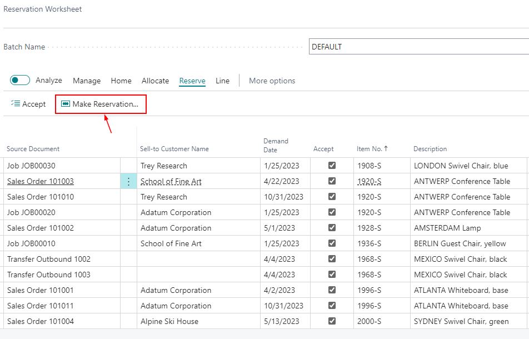Viewport: 529px width, 339px height.
Task: Click the 4/22/2023 demand date cell
Action: click(x=286, y=181)
